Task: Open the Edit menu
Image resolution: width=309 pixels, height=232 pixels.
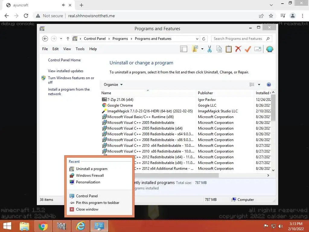Action: coord(56,49)
